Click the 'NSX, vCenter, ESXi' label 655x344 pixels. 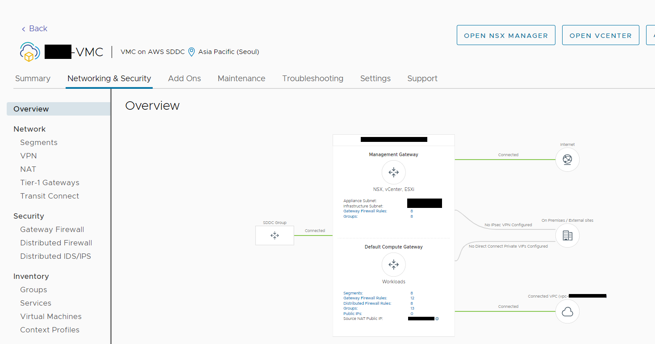click(x=393, y=189)
